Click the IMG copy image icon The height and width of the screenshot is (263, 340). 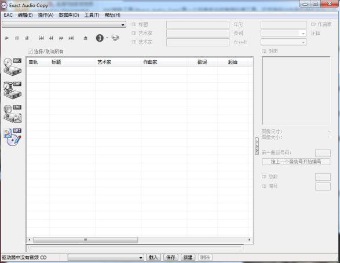point(13,114)
